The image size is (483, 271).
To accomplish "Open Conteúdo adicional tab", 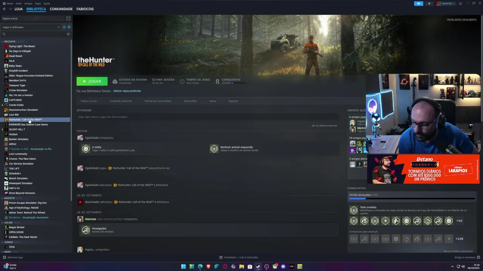I will tap(121, 101).
